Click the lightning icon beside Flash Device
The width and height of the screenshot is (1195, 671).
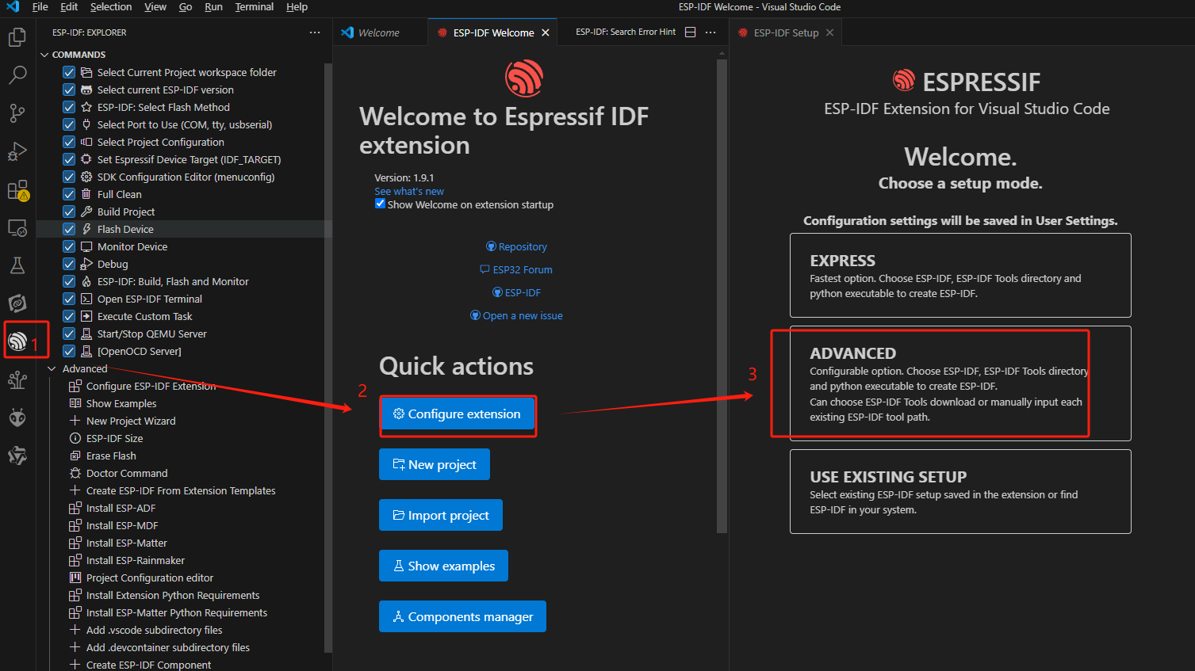(x=86, y=229)
